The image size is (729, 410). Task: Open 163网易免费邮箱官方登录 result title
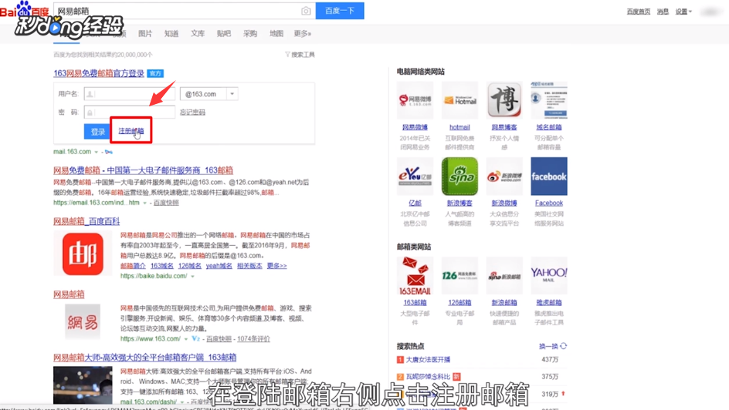[x=99, y=73]
